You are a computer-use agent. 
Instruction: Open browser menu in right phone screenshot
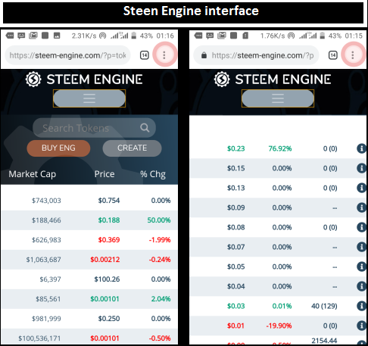[x=353, y=55]
